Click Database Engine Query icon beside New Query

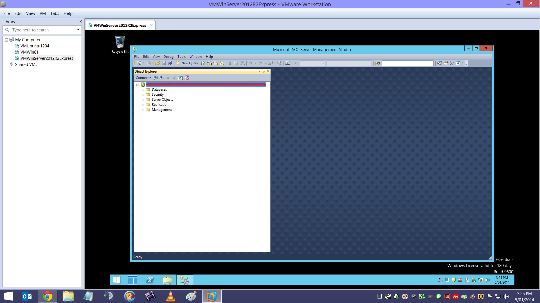tap(203, 63)
